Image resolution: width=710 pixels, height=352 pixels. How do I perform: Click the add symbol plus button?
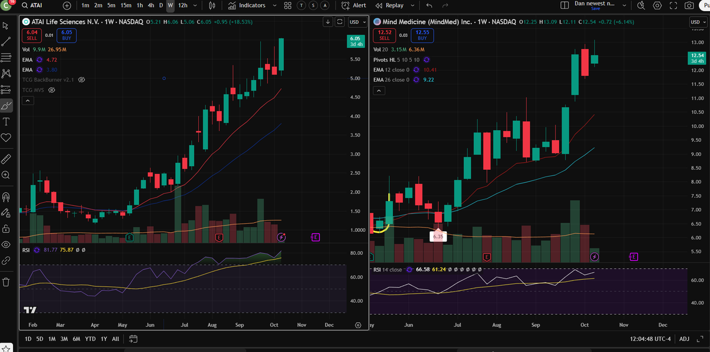(67, 5)
